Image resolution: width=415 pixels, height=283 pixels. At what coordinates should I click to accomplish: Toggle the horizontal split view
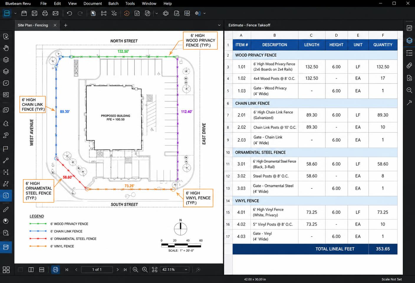[x=42, y=269]
